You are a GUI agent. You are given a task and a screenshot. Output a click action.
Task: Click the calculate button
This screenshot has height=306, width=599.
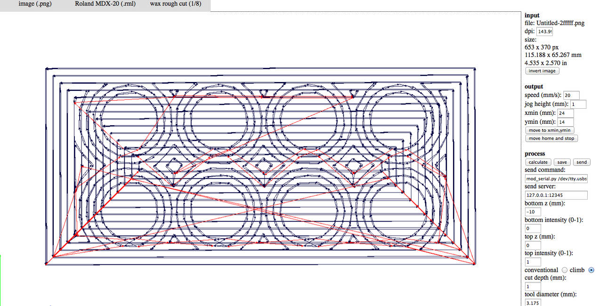pos(538,162)
